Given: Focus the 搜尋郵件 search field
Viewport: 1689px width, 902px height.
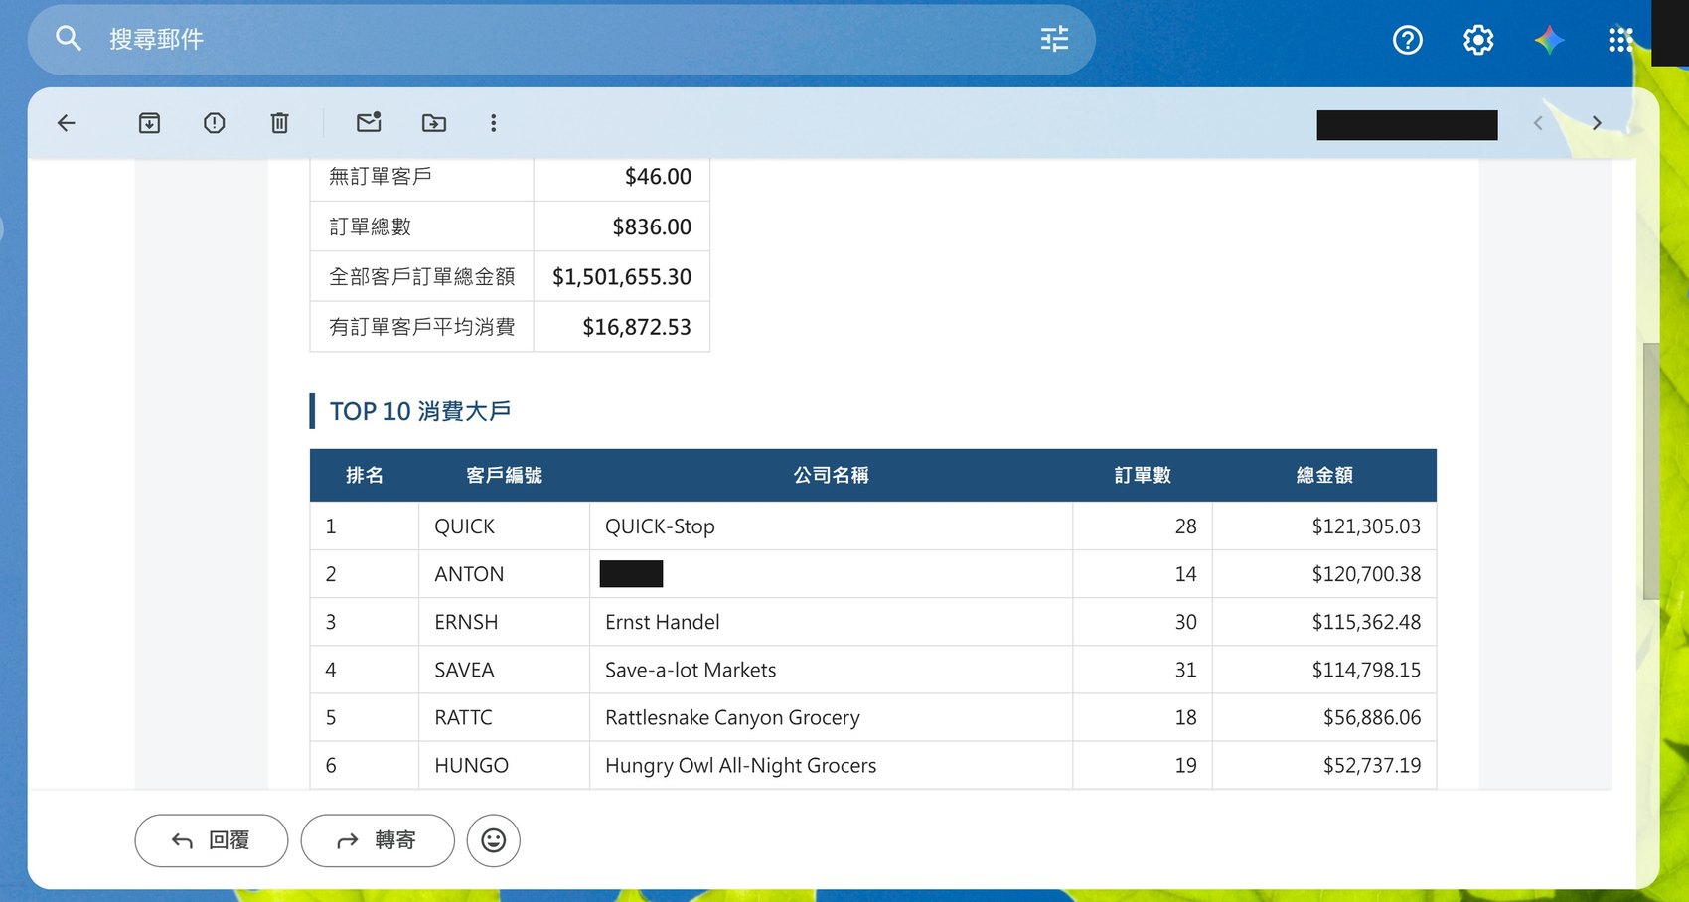Looking at the screenshot, I should coord(561,39).
